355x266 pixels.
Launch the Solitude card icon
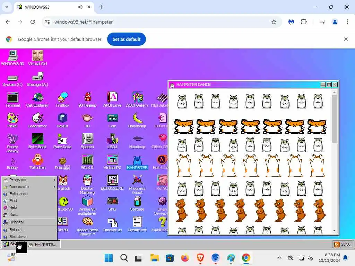click(x=137, y=204)
